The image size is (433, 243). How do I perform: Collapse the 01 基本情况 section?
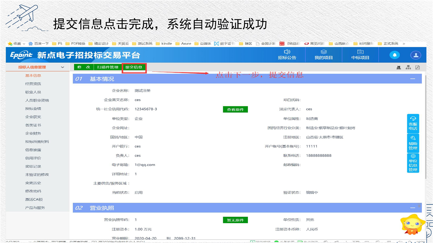pos(412,79)
